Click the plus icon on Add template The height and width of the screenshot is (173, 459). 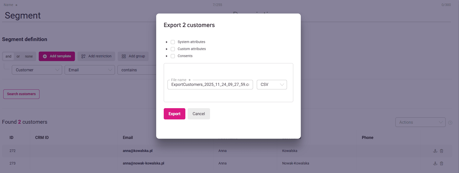(x=45, y=56)
